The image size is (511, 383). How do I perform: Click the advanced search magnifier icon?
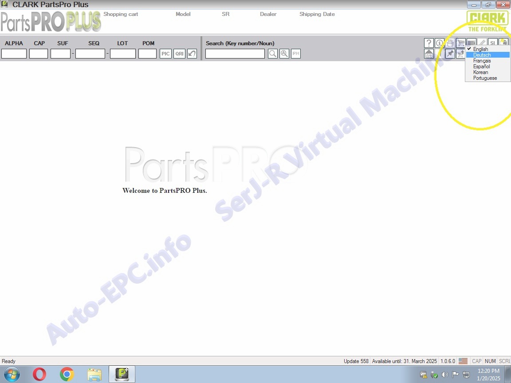[x=284, y=54]
